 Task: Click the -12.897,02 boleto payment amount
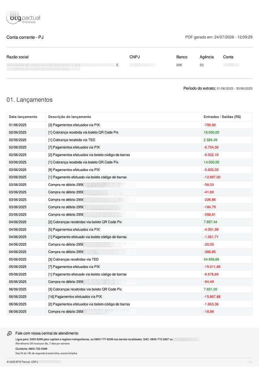coord(212,177)
